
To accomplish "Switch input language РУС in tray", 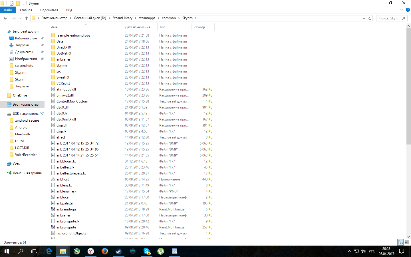I will 372,251.
